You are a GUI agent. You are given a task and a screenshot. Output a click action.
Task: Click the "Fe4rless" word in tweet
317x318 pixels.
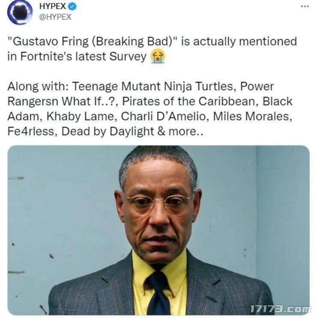pyautogui.click(x=32, y=131)
